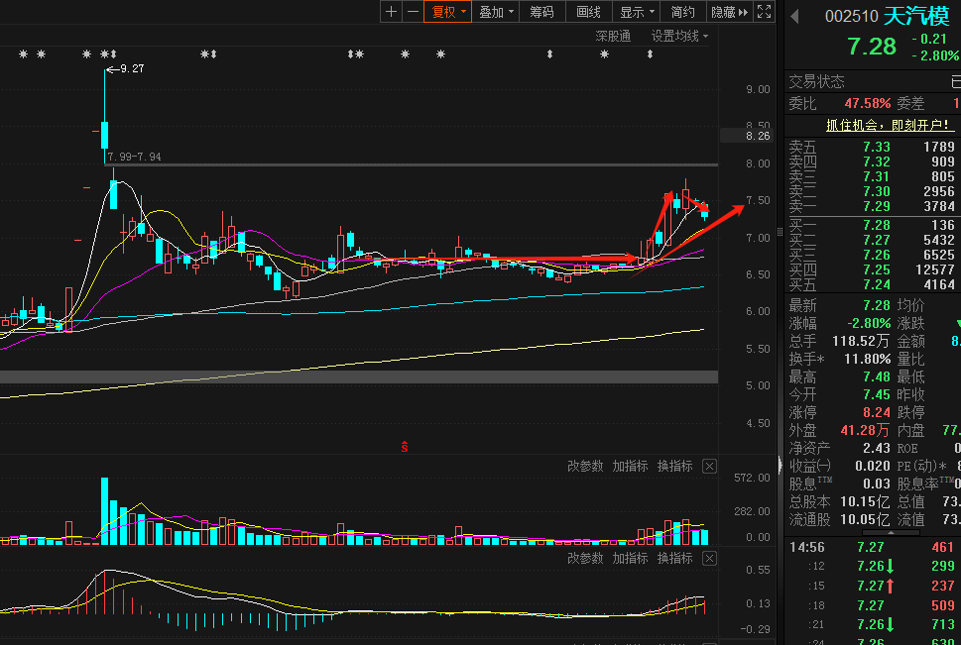Screen dimensions: 961x645
Task: Select the 14:56 tick trade row
Action: (873, 547)
